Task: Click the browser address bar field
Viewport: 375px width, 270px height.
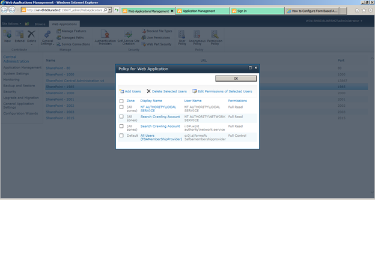Action: (64, 10)
